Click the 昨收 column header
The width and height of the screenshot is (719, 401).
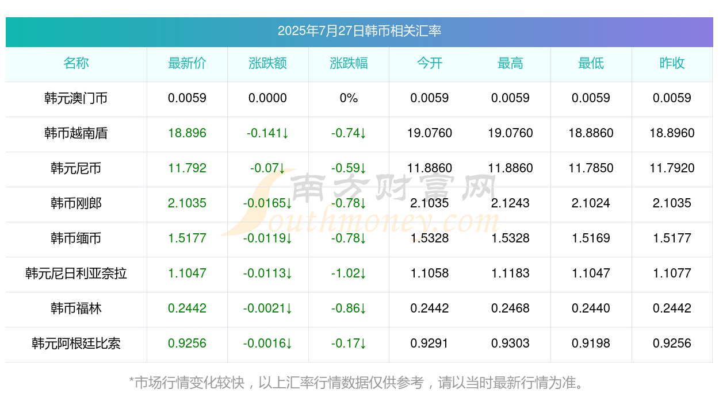click(672, 63)
